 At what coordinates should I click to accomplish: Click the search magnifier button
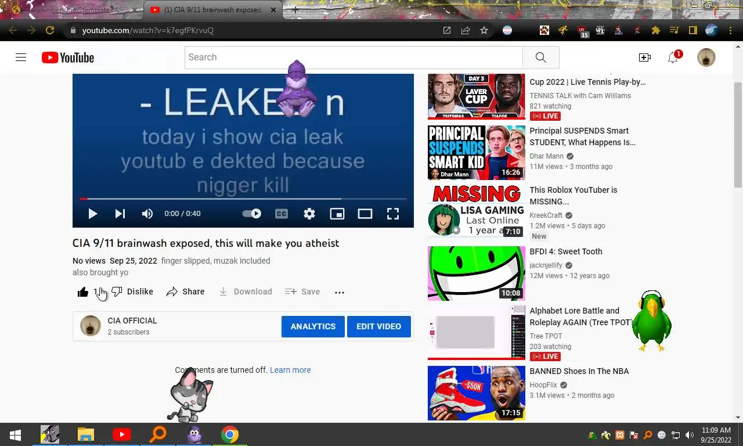coord(540,57)
